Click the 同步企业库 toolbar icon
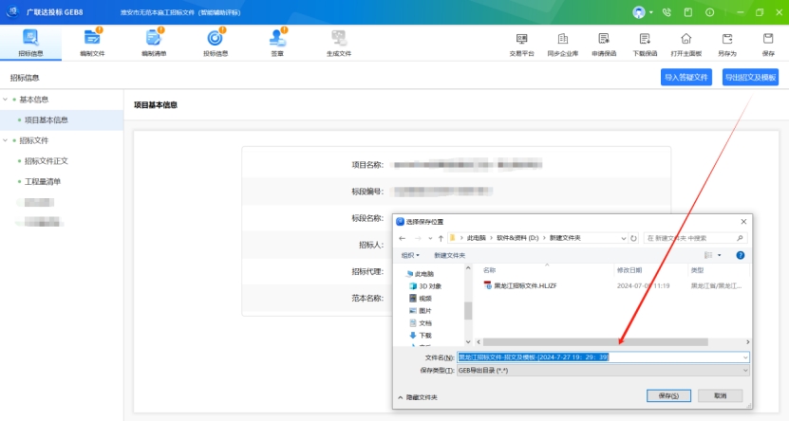This screenshot has width=789, height=421. [563, 40]
